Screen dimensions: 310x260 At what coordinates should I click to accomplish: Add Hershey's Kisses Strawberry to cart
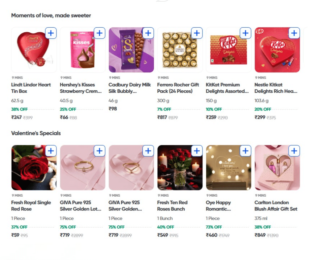coord(100,33)
